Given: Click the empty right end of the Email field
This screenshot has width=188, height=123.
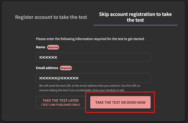Looking at the screenshot, I should point(140,78).
